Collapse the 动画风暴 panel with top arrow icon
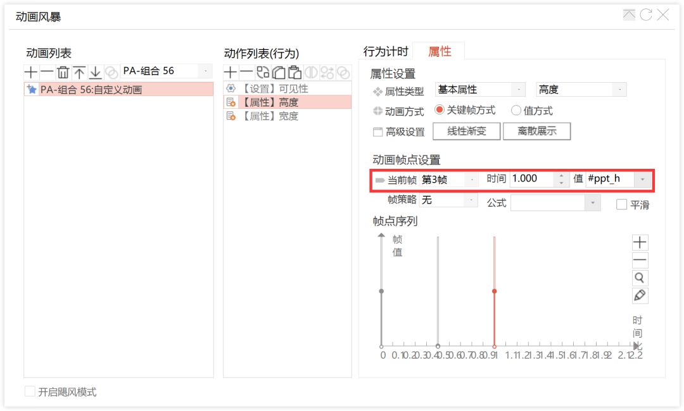Image resolution: width=684 pixels, height=411 pixels. (x=629, y=15)
